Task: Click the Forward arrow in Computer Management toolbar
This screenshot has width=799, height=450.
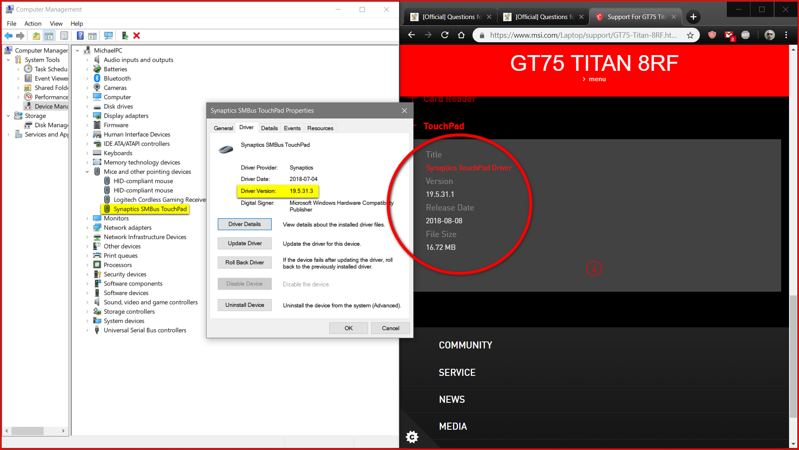Action: coord(20,36)
